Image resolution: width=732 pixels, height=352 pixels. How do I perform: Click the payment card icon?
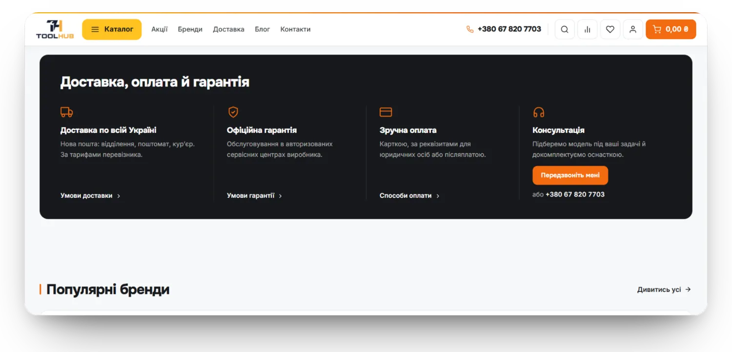pos(386,112)
